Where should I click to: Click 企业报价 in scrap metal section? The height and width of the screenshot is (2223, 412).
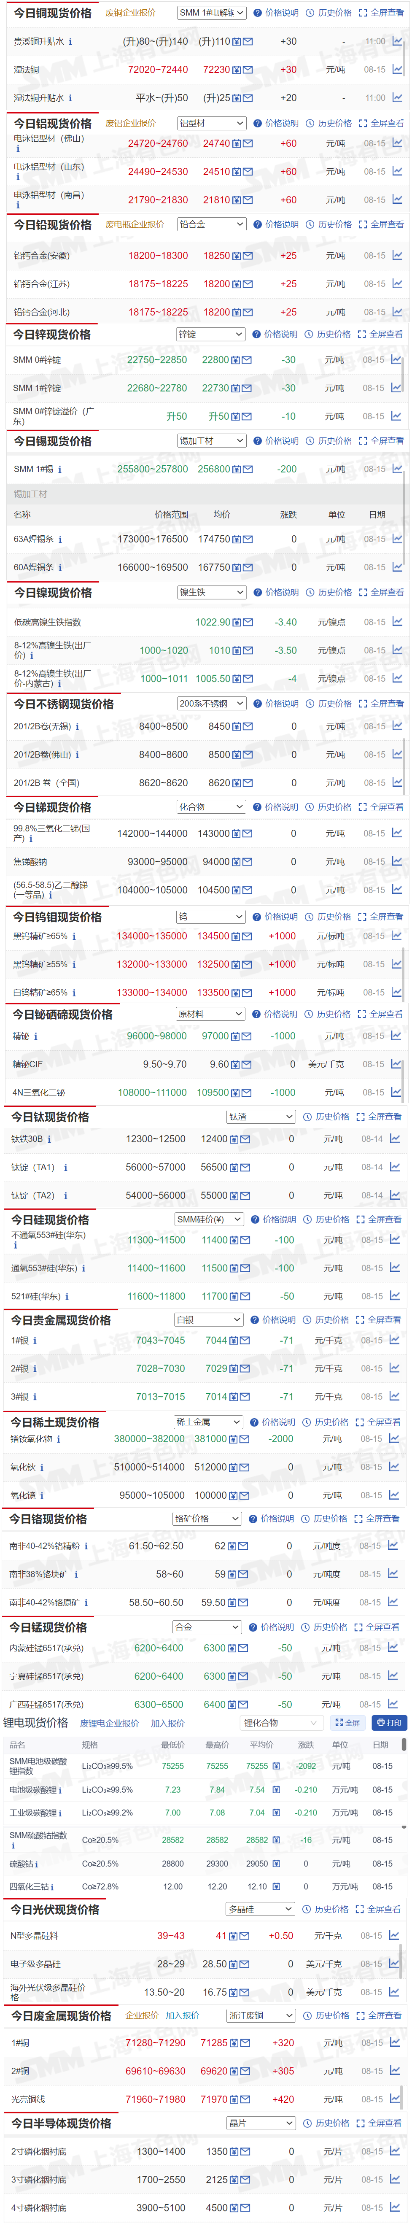(x=142, y=2016)
